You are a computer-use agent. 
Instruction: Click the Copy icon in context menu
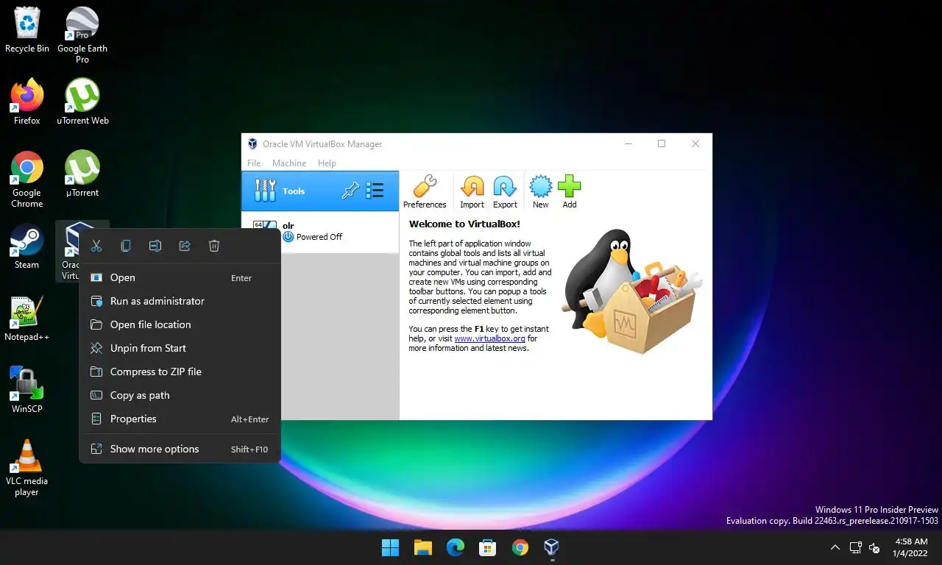(x=125, y=246)
